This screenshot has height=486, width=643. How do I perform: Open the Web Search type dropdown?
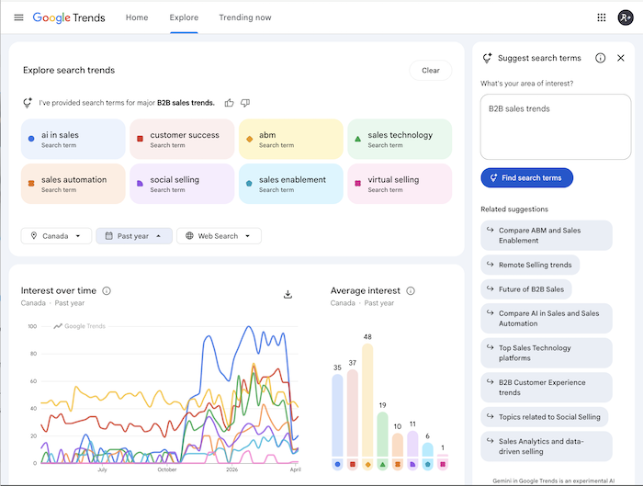(219, 236)
